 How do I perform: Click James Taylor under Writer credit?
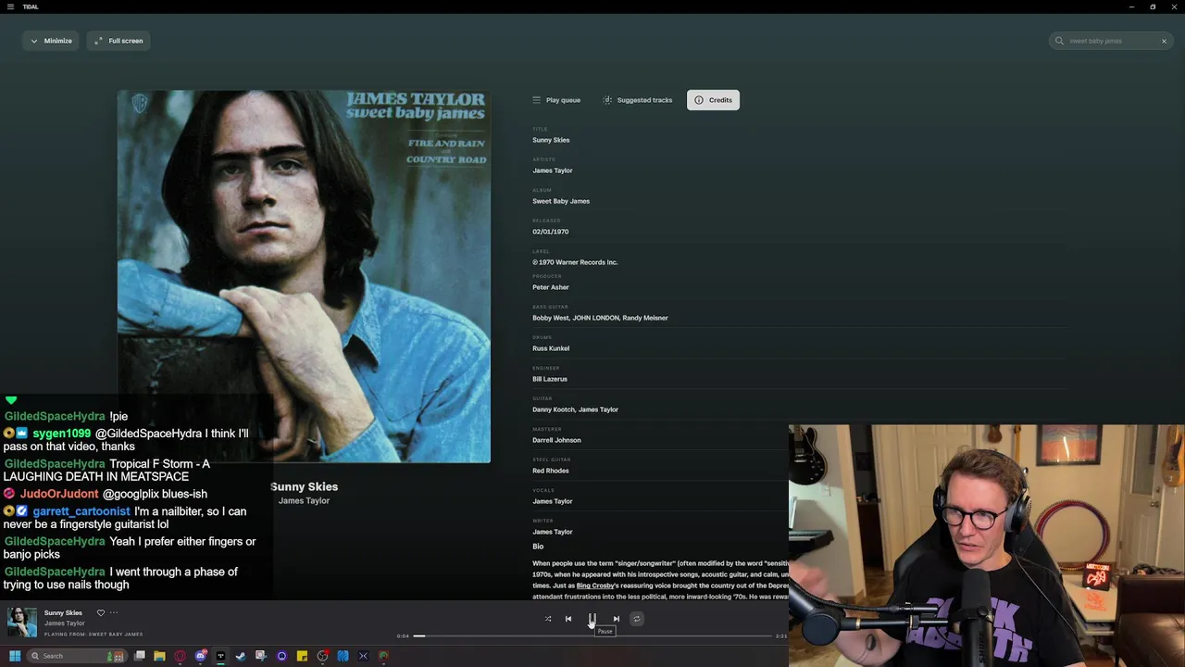tap(552, 532)
